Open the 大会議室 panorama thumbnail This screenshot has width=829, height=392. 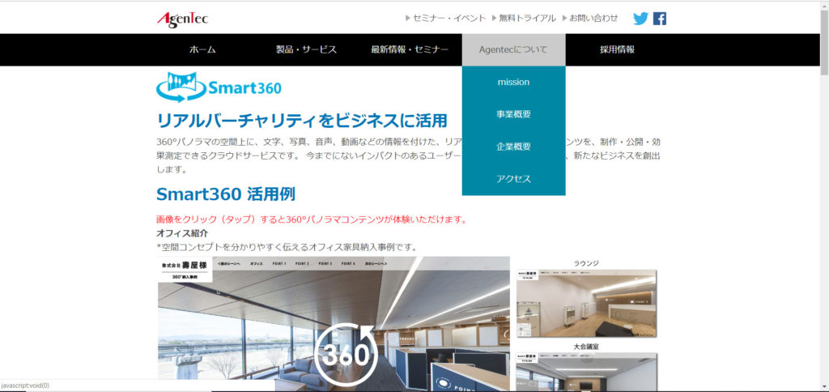[586, 372]
